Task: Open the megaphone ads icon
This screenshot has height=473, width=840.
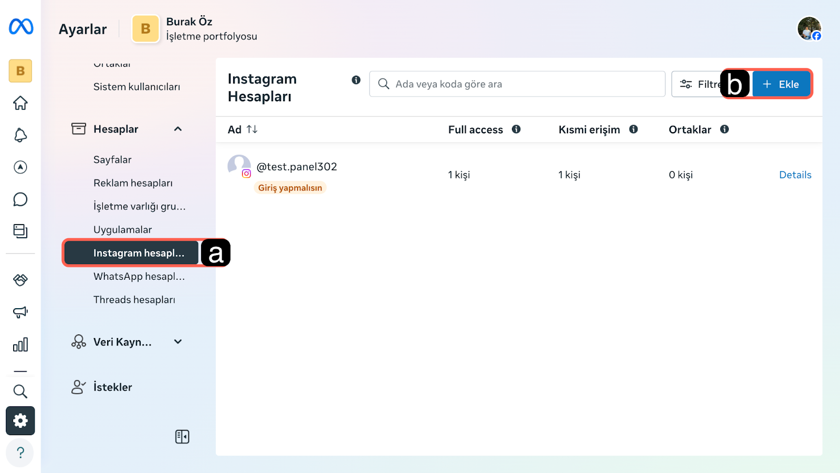Action: pos(20,312)
